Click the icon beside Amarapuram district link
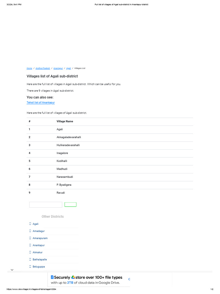This screenshot has width=220, height=294. tap(30, 238)
